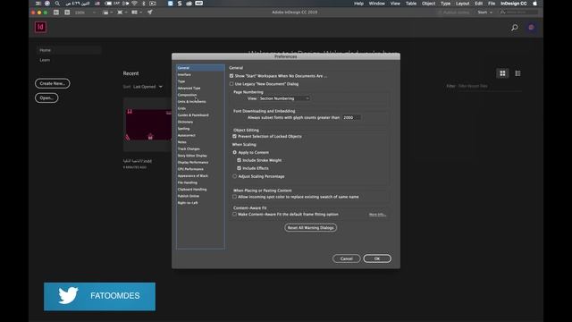This screenshot has width=572, height=322.
Task: Open Spotlight search in the macOS menu bar
Action: click(x=57, y=4)
